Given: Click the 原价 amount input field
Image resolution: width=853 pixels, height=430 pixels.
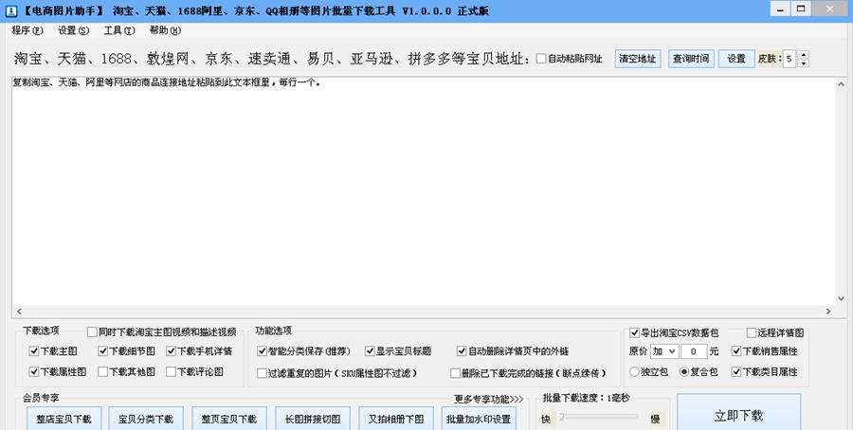Looking at the screenshot, I should click(x=694, y=351).
